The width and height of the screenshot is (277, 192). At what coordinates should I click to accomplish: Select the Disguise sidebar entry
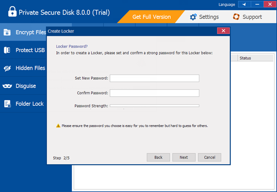[25, 86]
